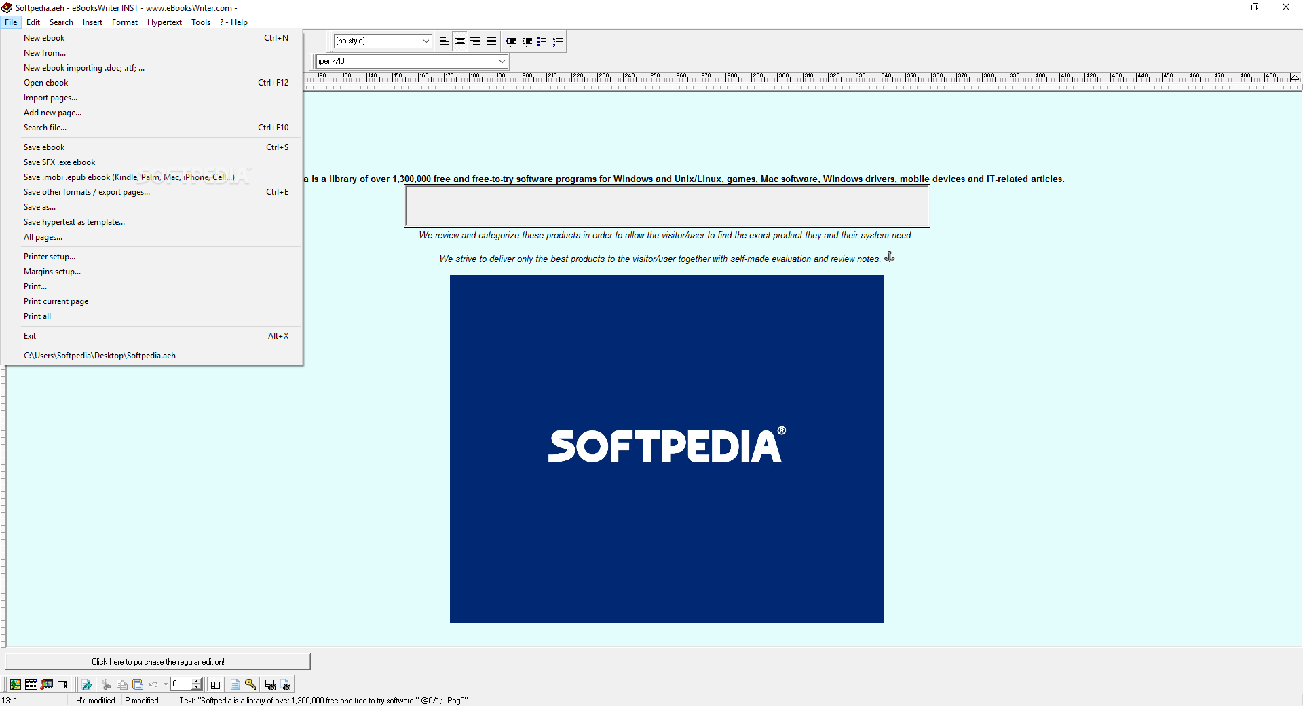Open table settings gear icon
This screenshot has height=706, width=1303.
pos(270,684)
